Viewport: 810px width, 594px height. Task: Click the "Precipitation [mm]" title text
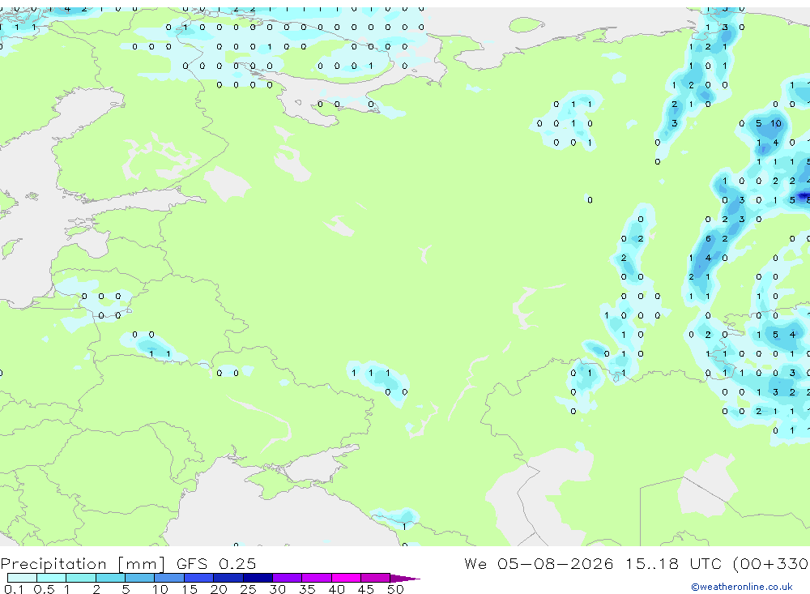pos(83,563)
